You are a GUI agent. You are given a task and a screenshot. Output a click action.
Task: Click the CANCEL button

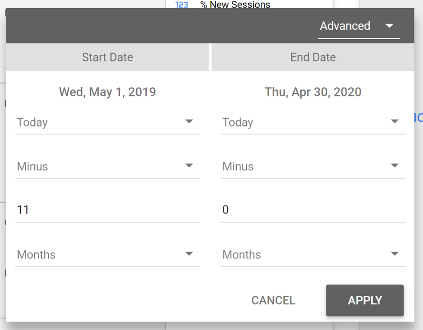273,301
